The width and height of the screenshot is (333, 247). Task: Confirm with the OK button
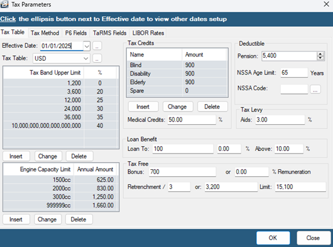[273, 238]
